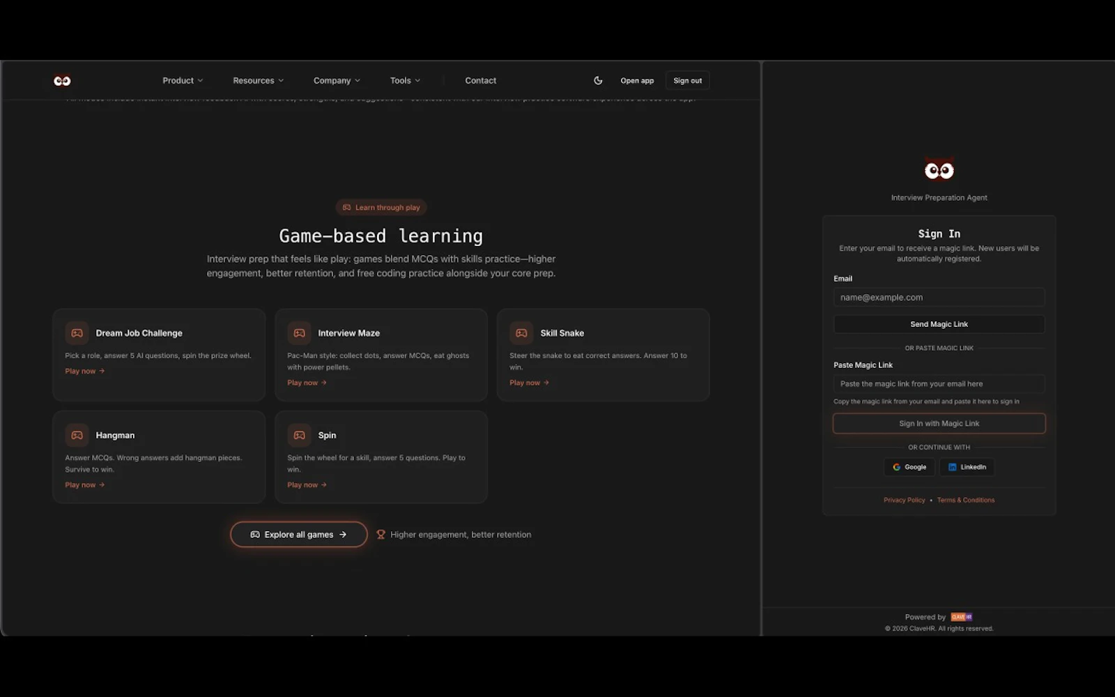Click the Spin game gamepad icon
Screen dimensions: 1115x697
[x=299, y=436]
